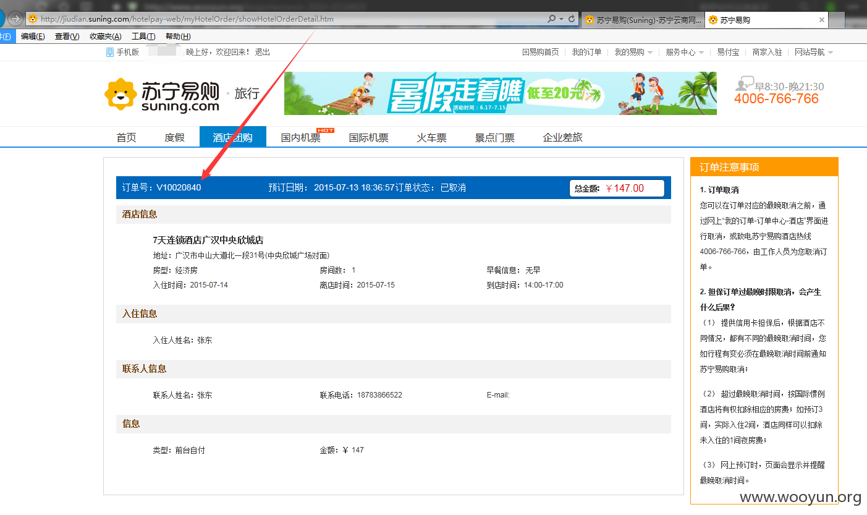
Task: Click the browser forward arrow button
Action: [x=15, y=19]
